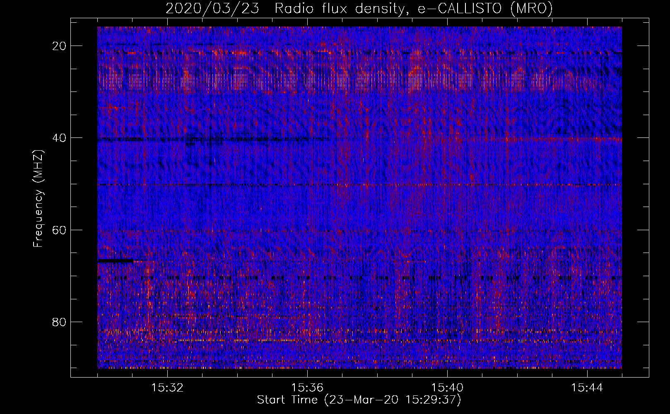Click the 15:44 time tick label

(x=587, y=388)
